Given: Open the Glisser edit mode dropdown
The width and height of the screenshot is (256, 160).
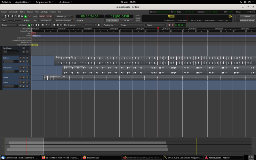Looking at the screenshot, I should [9, 25].
